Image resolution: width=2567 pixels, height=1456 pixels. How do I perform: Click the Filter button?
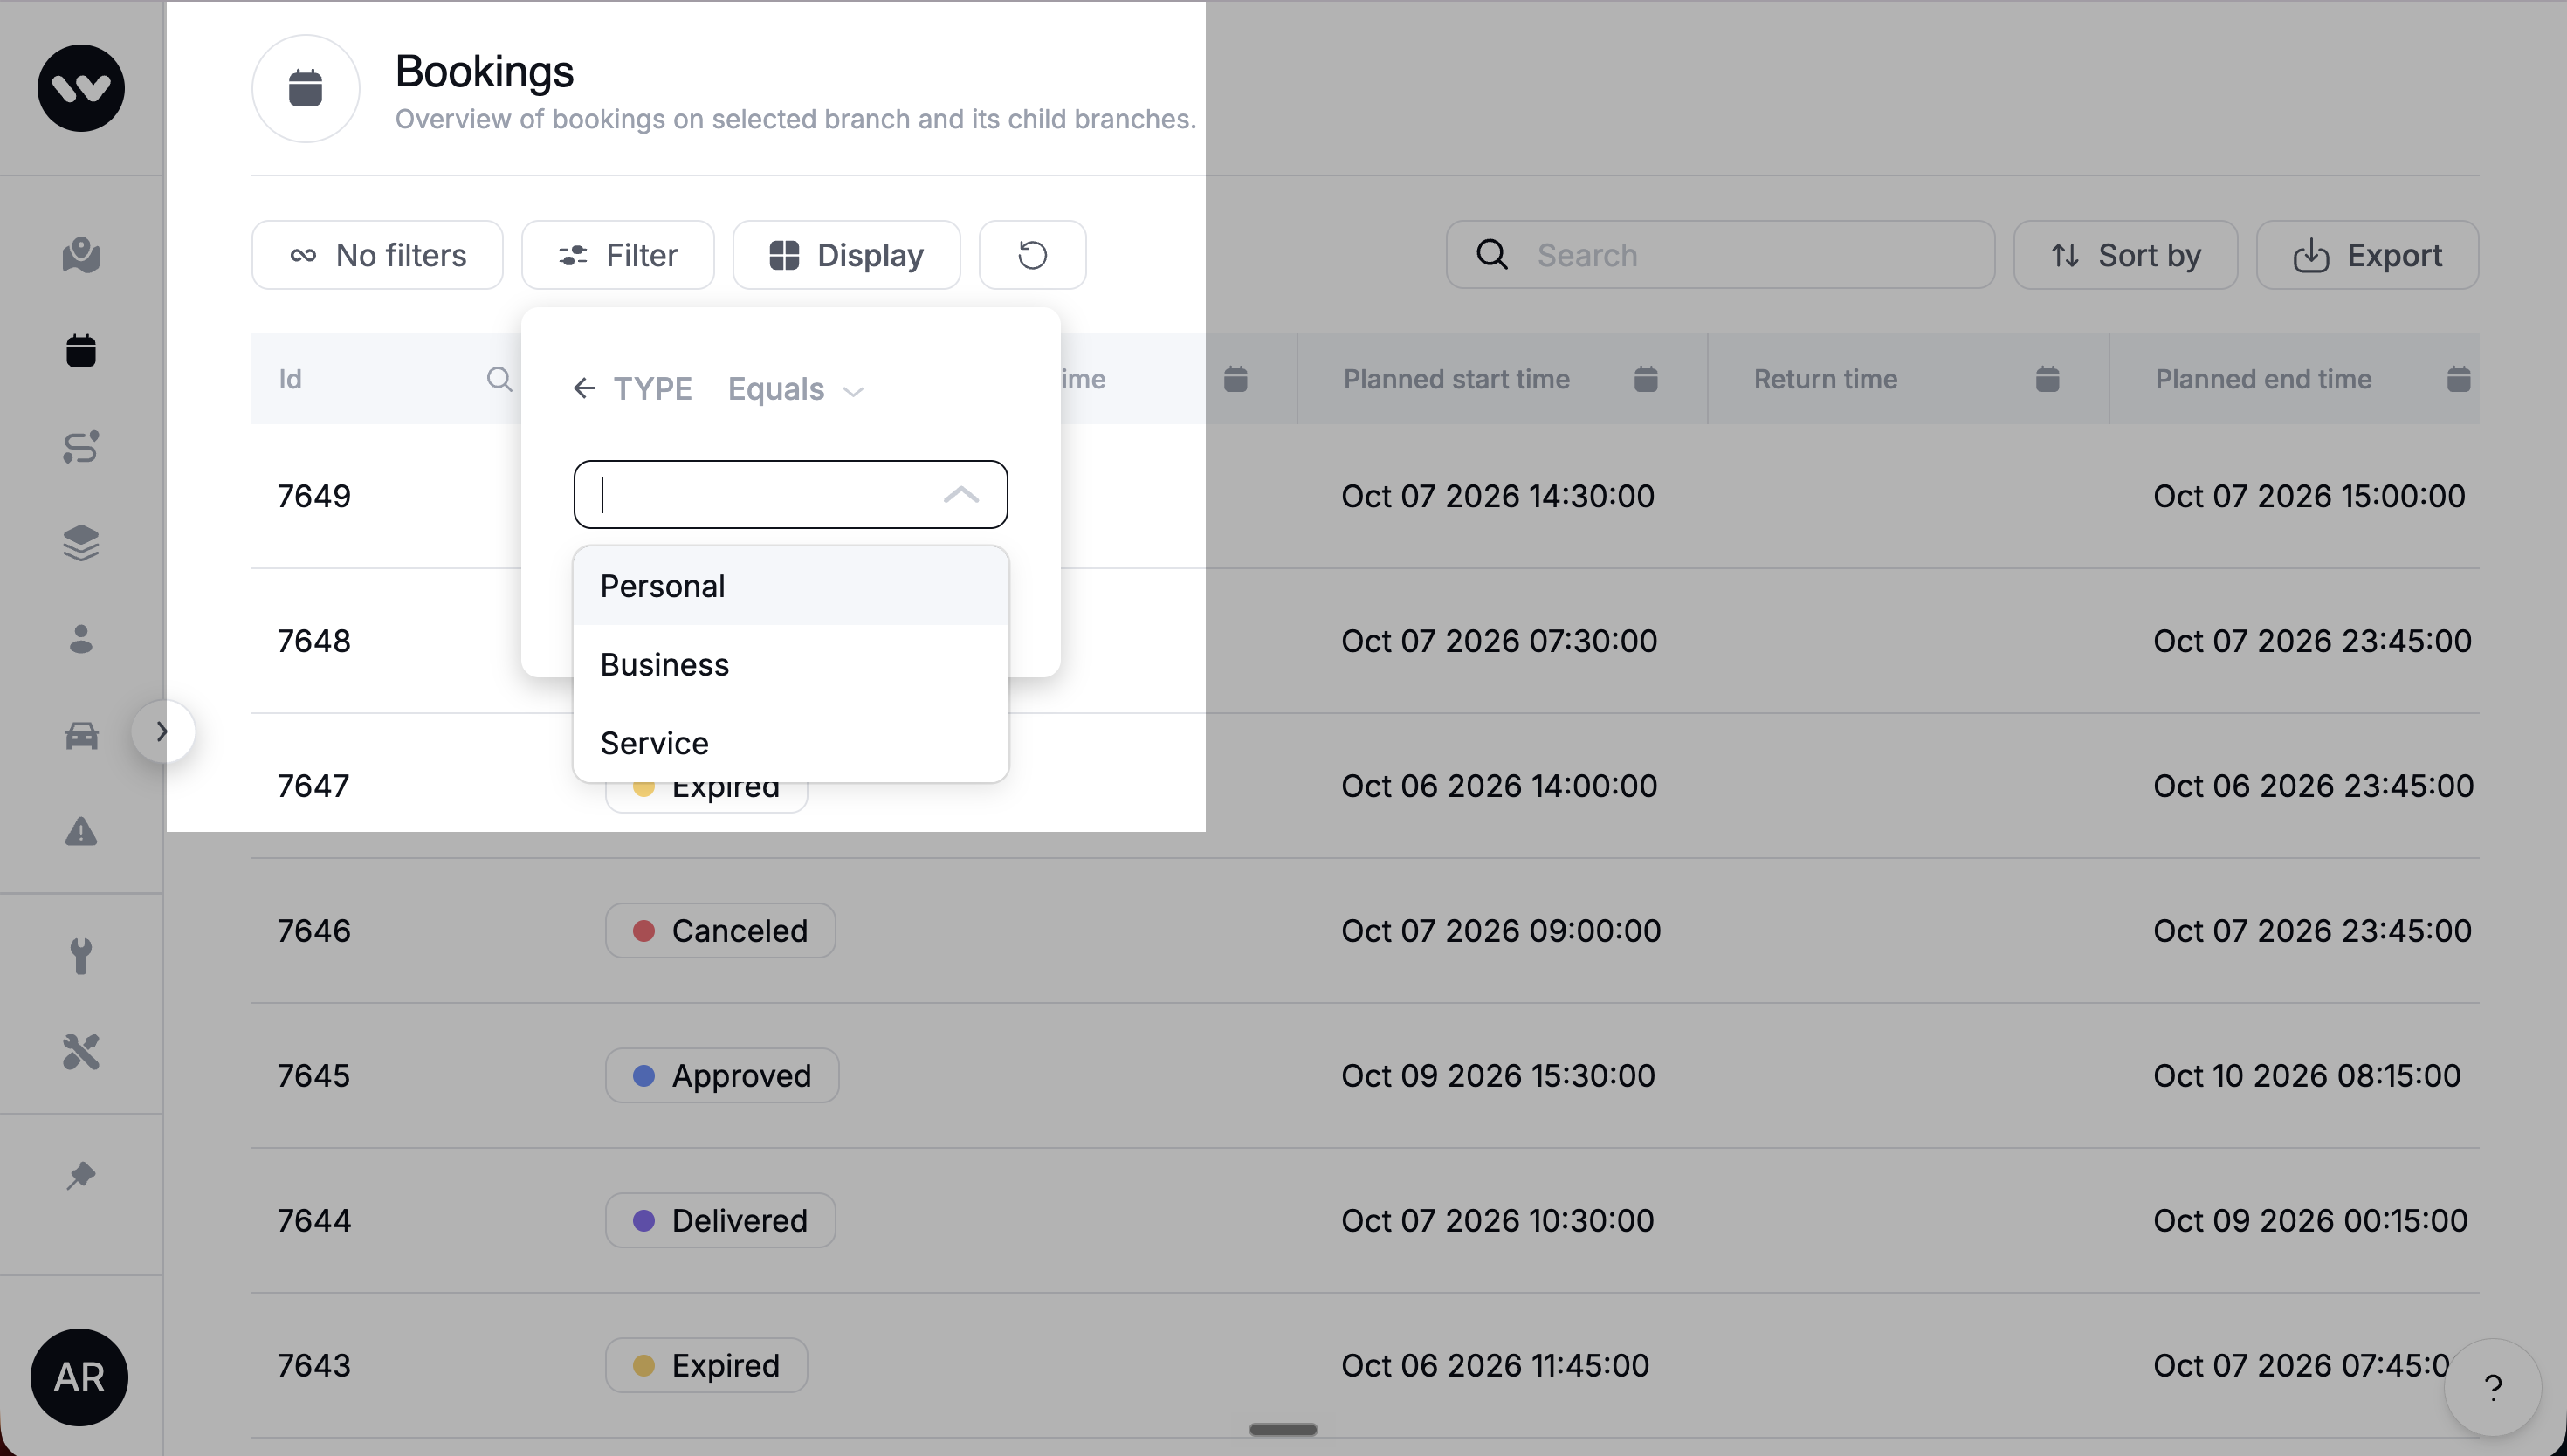tap(617, 255)
